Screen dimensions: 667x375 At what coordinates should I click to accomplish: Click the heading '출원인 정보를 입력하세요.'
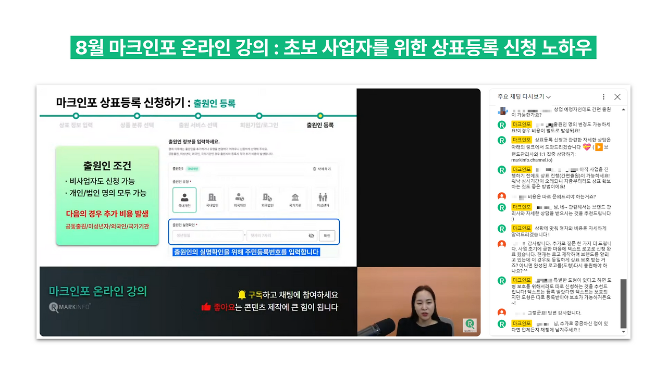(194, 142)
